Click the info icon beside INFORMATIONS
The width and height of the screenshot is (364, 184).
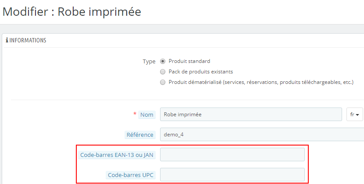pyautogui.click(x=7, y=40)
